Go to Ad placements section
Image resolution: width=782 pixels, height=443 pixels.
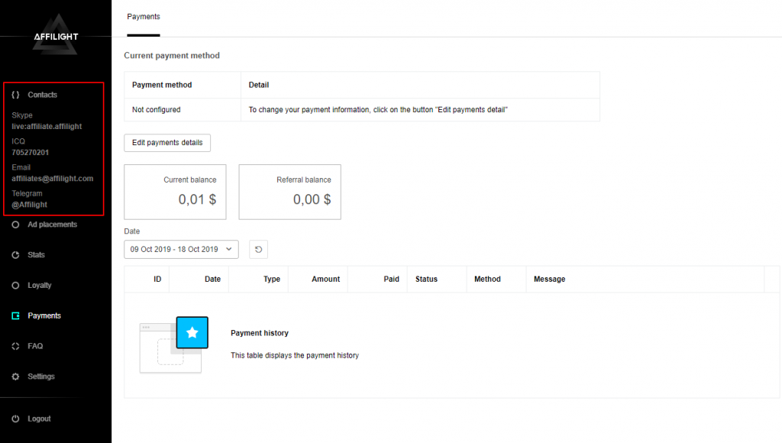53,225
